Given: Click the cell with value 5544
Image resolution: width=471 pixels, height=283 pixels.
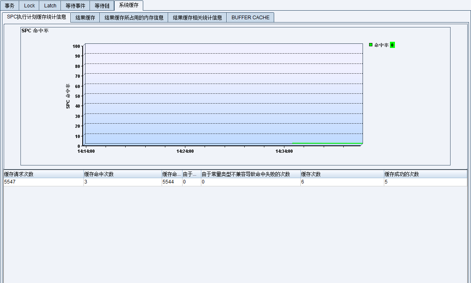Looking at the screenshot, I should coord(171,182).
